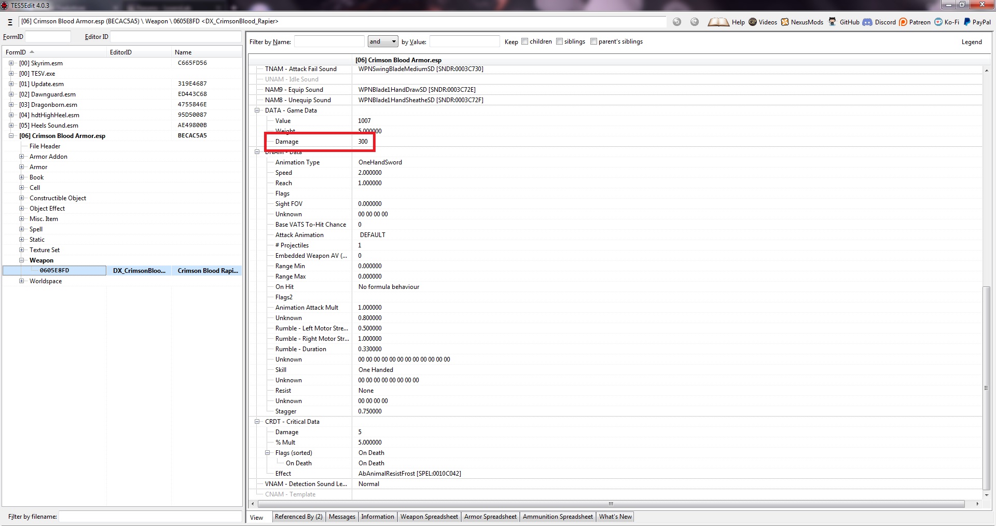Collapse the Weapon group in tree
Viewport: 996px width, 526px height.
tap(21, 260)
